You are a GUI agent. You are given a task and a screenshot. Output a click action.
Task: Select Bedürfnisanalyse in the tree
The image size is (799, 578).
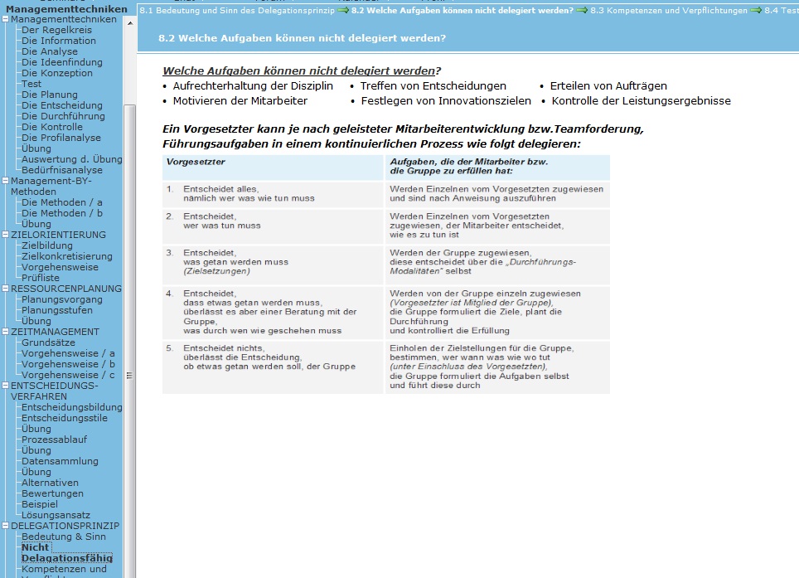[x=61, y=170]
